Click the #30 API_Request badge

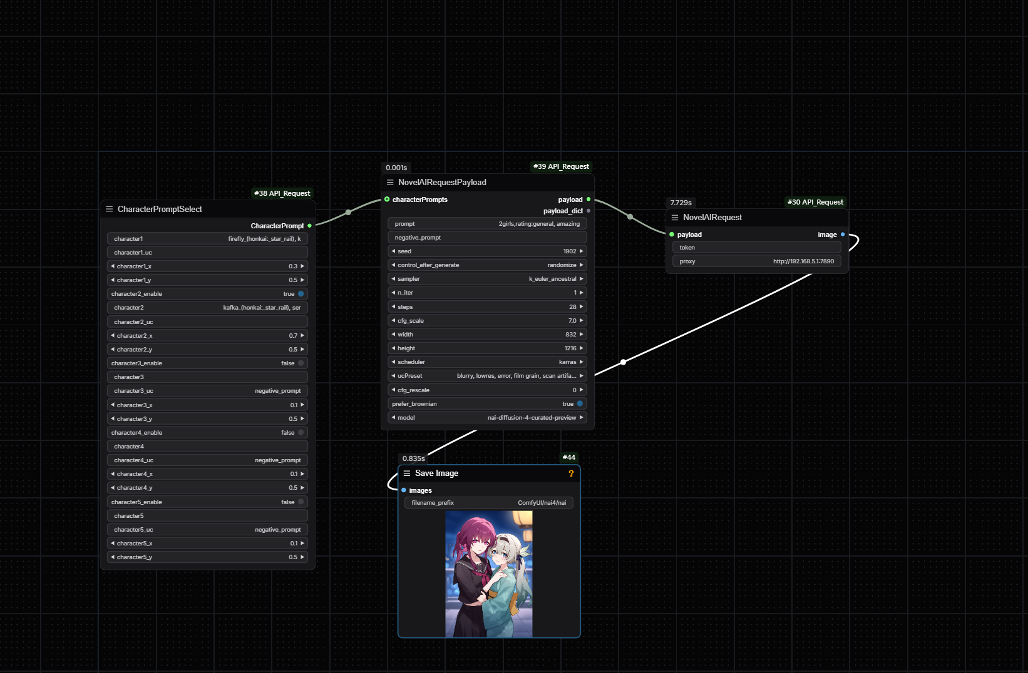pyautogui.click(x=815, y=202)
